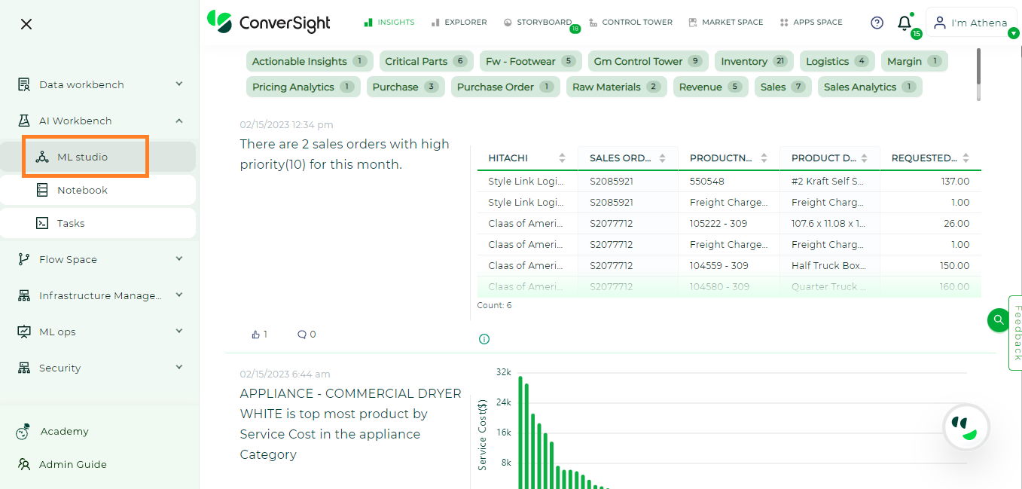The image size is (1022, 489).
Task: Click the ML ops icon
Action: pos(24,332)
